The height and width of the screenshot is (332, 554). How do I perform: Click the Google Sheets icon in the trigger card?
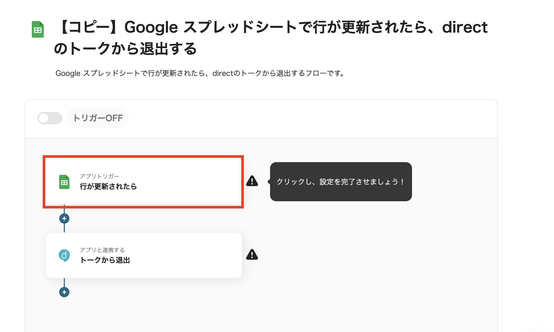pos(64,182)
